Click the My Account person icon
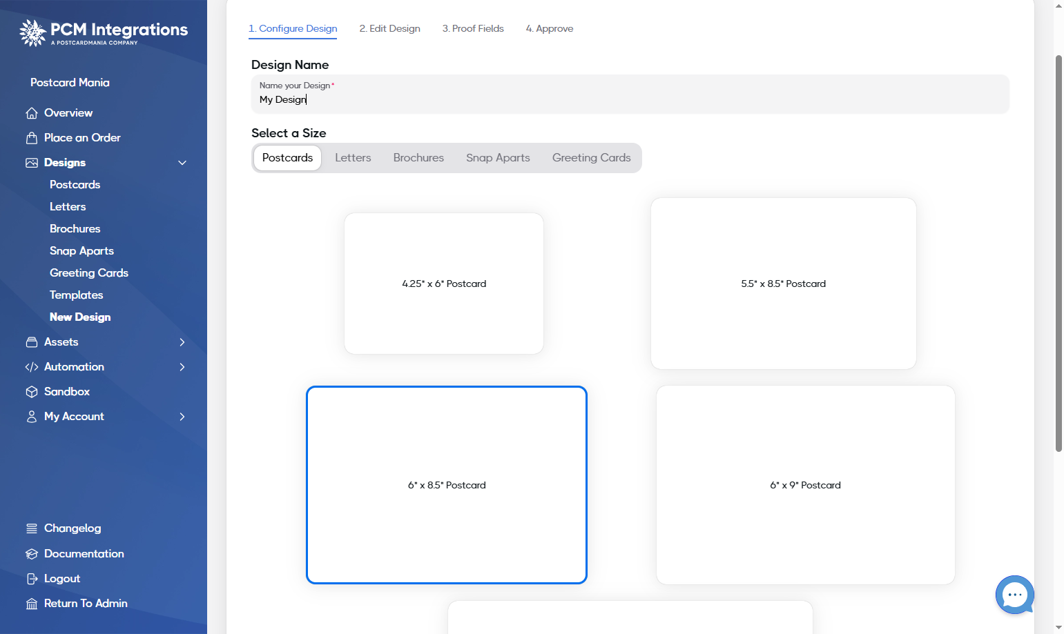The height and width of the screenshot is (634, 1064). click(x=32, y=417)
